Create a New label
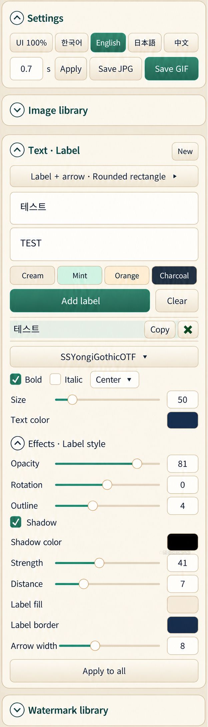This screenshot has width=208, height=727. pos(185,151)
